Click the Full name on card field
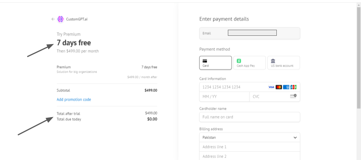The height and width of the screenshot is (160, 361). pyautogui.click(x=250, y=117)
